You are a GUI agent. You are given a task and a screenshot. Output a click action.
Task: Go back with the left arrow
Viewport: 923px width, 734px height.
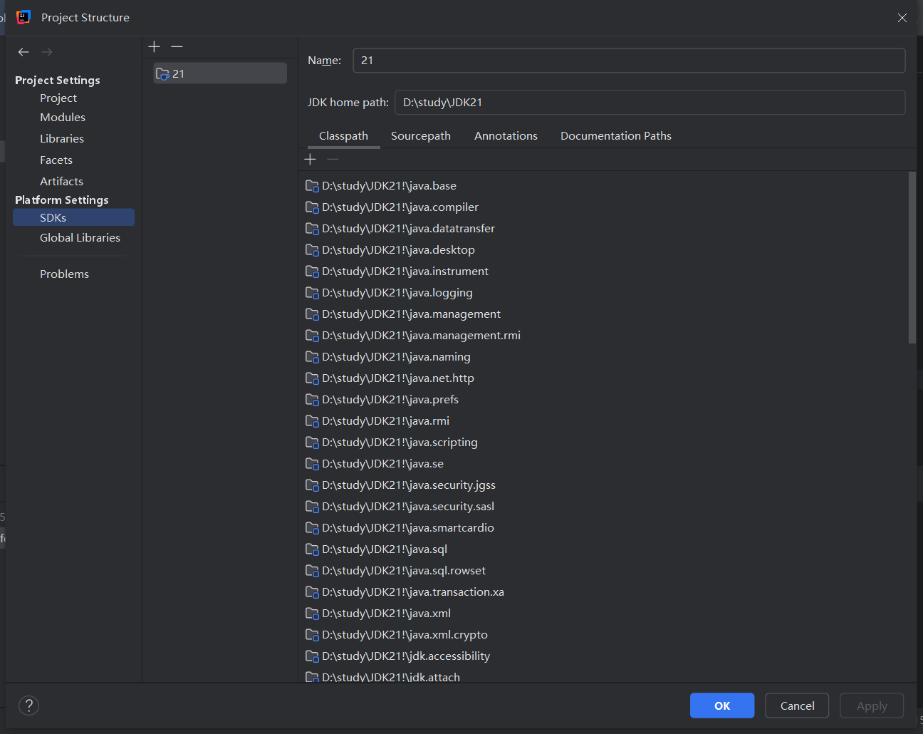(x=24, y=52)
